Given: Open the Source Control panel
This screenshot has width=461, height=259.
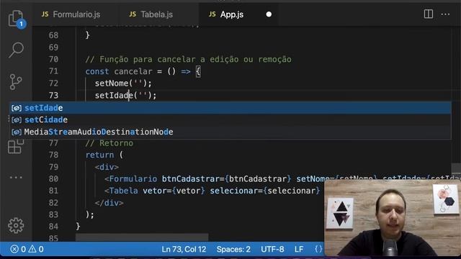Looking at the screenshot, I should 16,81.
